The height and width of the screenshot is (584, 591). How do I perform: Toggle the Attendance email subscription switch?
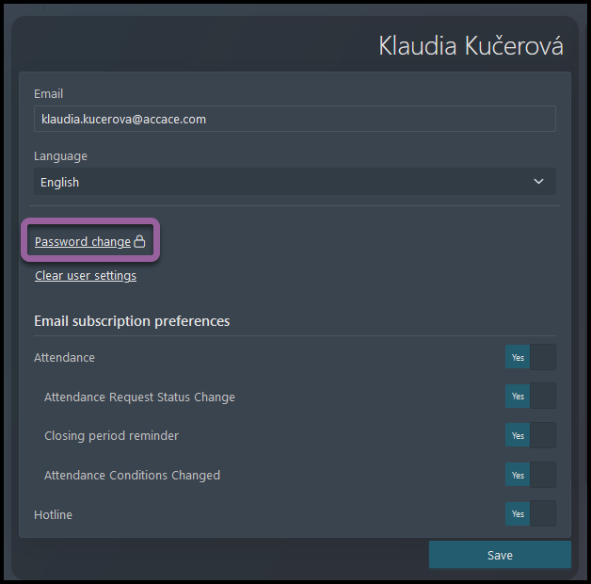(531, 357)
